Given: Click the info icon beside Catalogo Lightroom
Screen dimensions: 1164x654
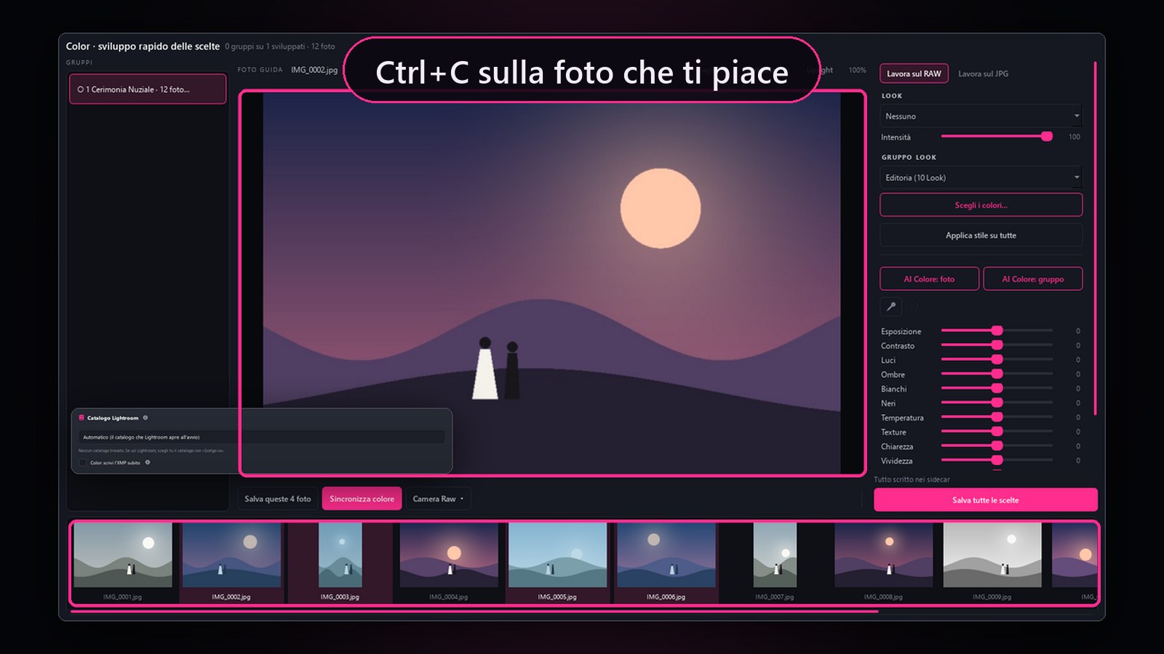Looking at the screenshot, I should (145, 418).
